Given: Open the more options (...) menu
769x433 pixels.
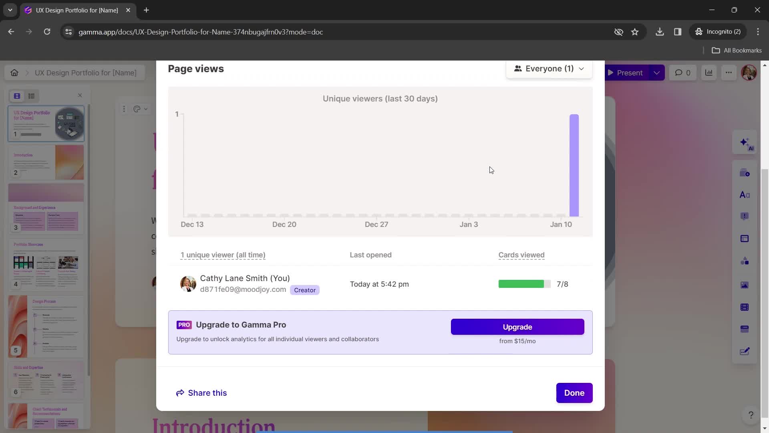Looking at the screenshot, I should tap(729, 73).
